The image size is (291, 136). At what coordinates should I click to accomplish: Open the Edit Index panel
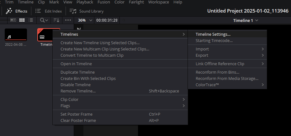(49, 11)
